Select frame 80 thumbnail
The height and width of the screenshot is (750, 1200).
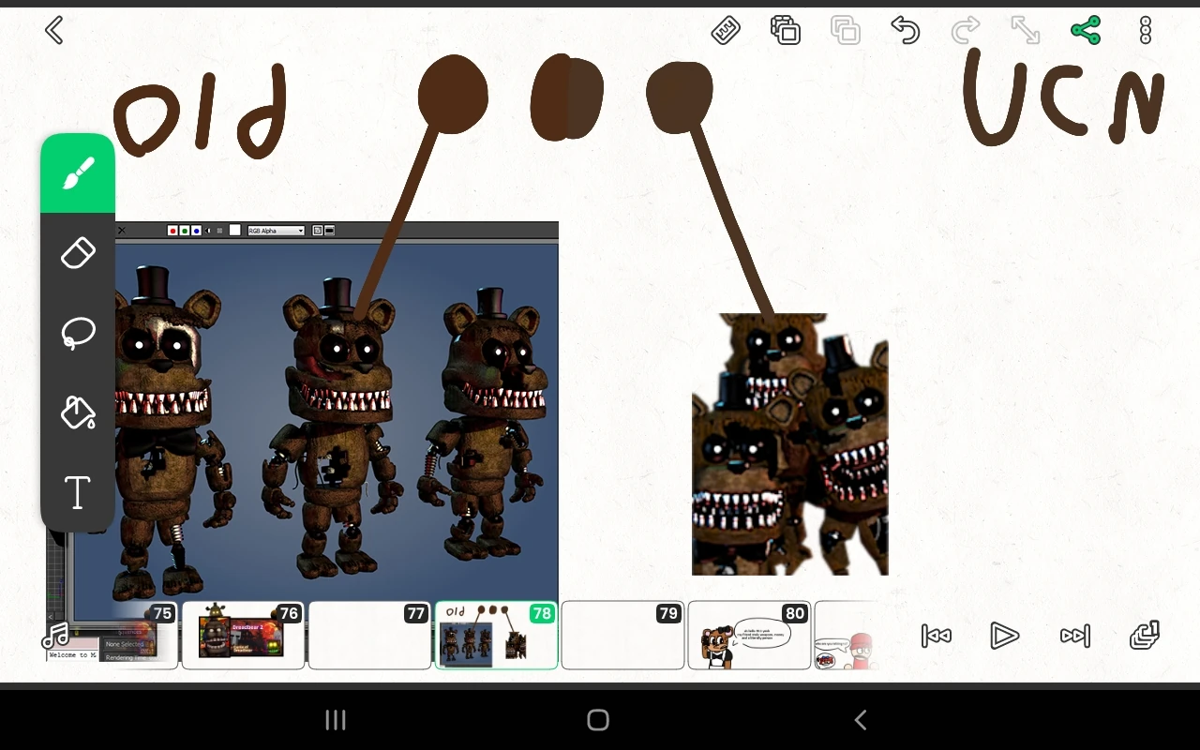point(749,636)
